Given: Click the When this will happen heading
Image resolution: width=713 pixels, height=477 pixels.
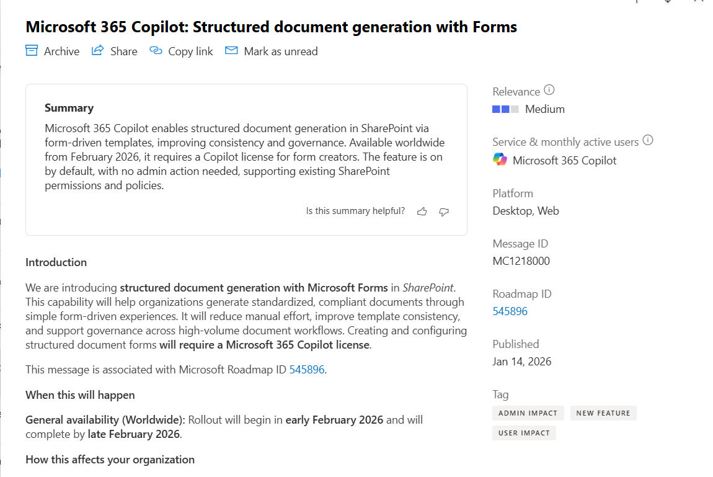Looking at the screenshot, I should (x=80, y=395).
